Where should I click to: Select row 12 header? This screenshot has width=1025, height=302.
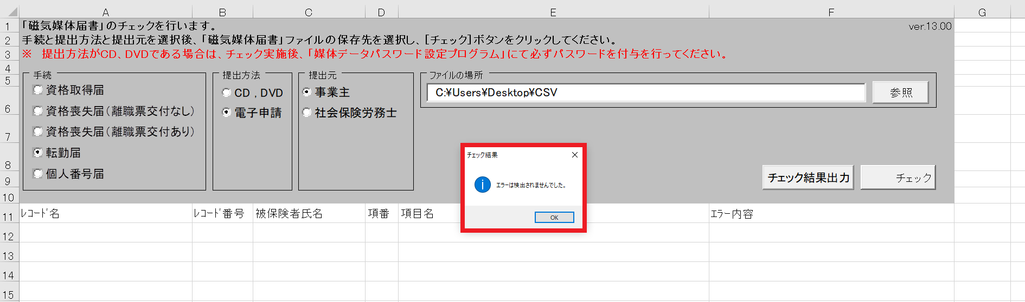click(8, 237)
